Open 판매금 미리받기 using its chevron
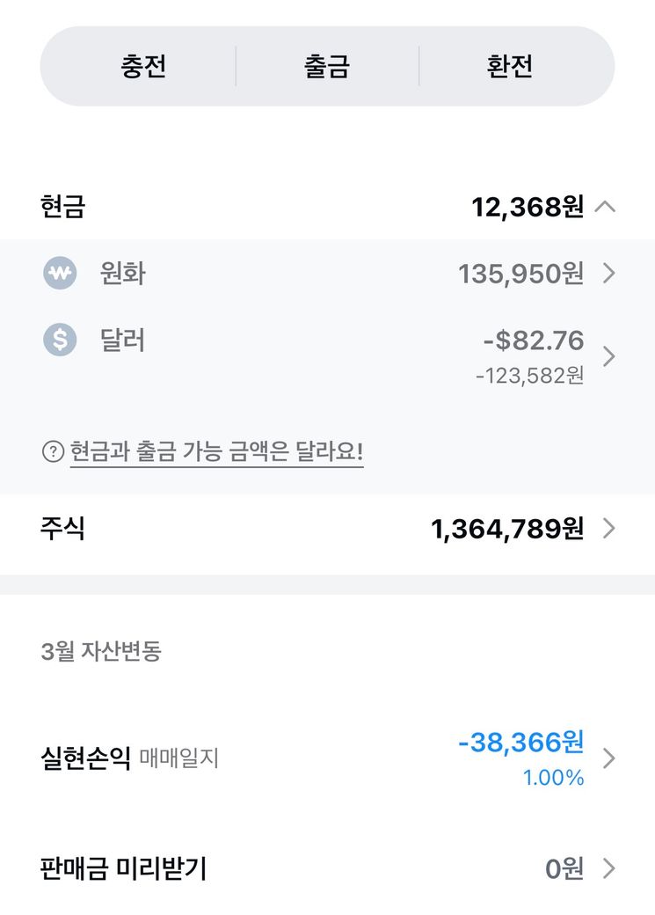 608,869
